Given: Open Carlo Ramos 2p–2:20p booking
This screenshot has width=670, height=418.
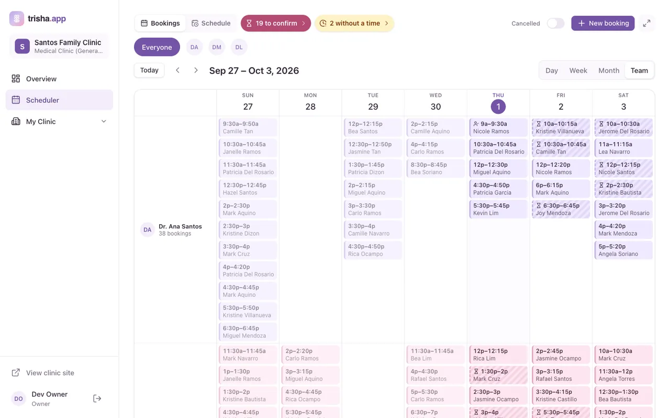Looking at the screenshot, I should coord(310,355).
